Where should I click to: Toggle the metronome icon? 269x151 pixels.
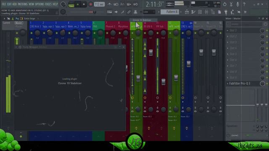tap(109, 4)
